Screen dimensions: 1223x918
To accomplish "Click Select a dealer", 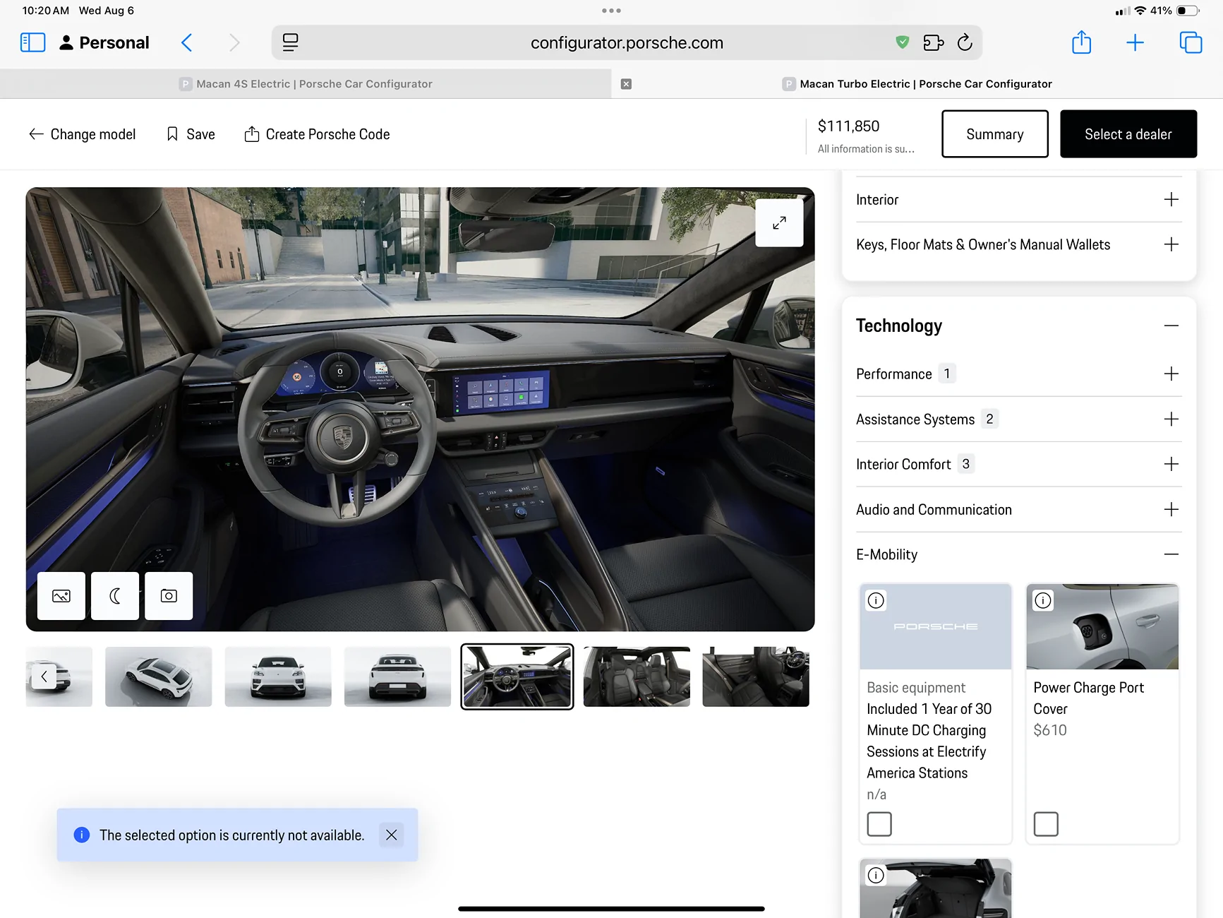I will (1127, 134).
